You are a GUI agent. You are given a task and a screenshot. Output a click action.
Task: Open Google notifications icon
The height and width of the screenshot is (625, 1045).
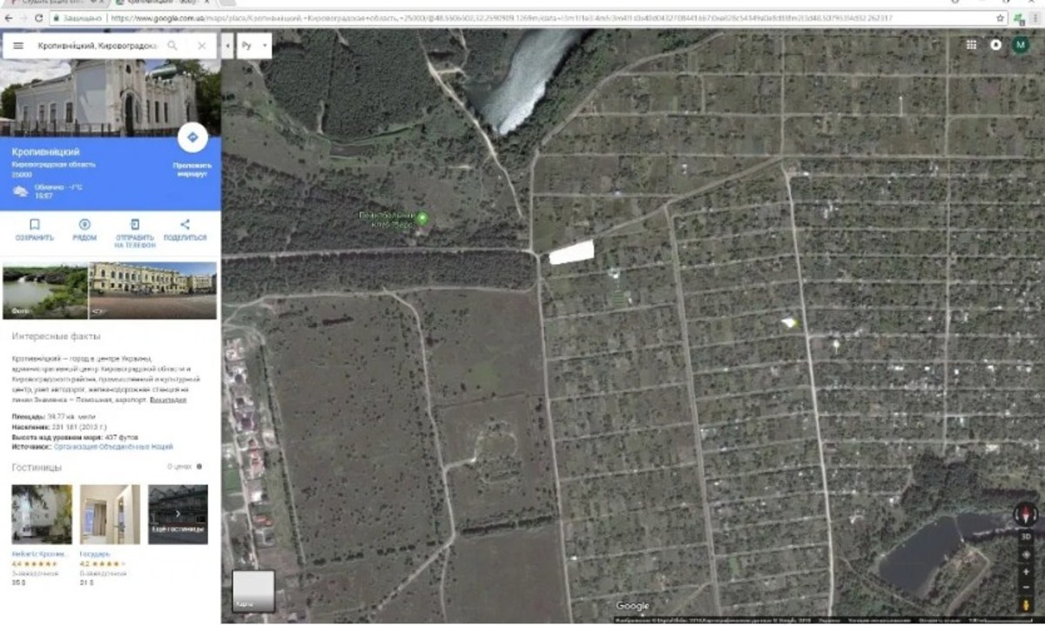click(x=996, y=44)
